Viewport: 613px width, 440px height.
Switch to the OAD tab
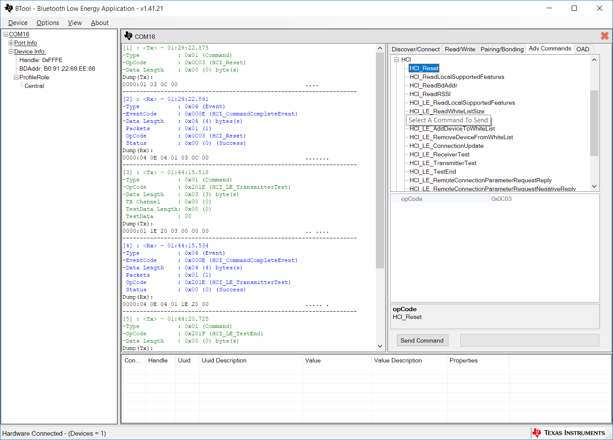(x=583, y=49)
